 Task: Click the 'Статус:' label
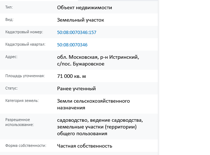(11, 88)
